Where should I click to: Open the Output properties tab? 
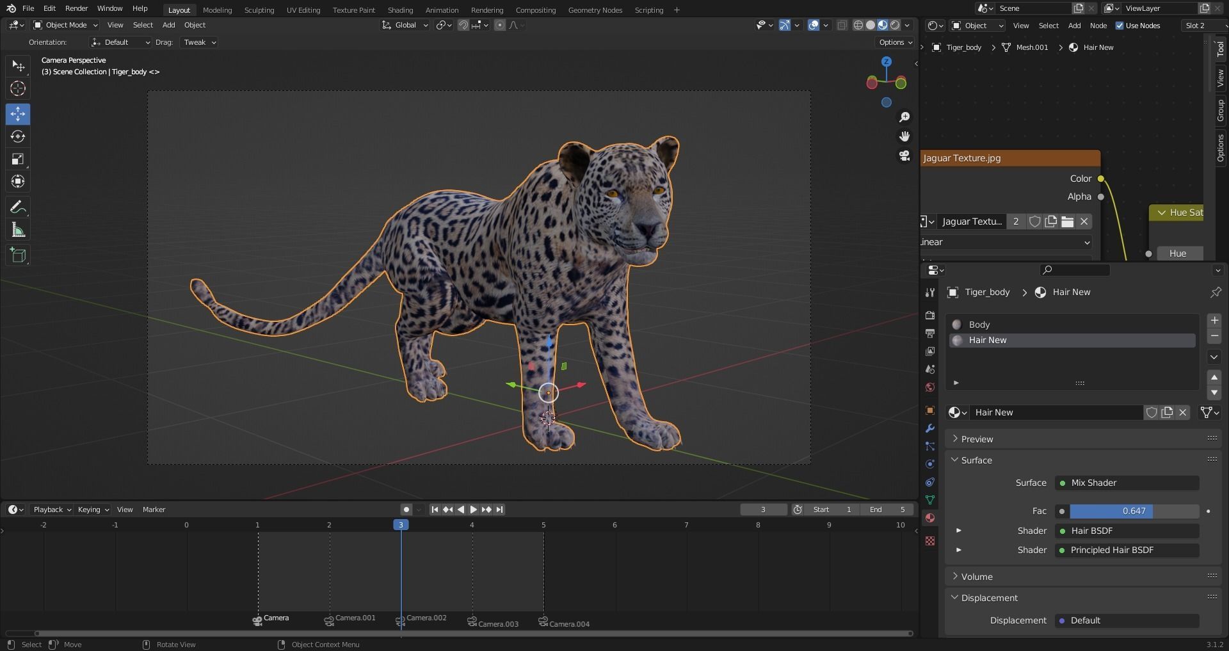pos(930,334)
